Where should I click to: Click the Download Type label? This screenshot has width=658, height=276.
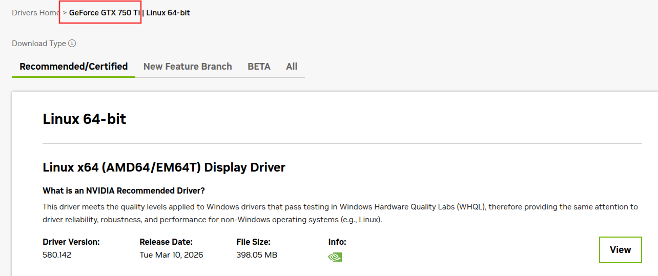39,44
